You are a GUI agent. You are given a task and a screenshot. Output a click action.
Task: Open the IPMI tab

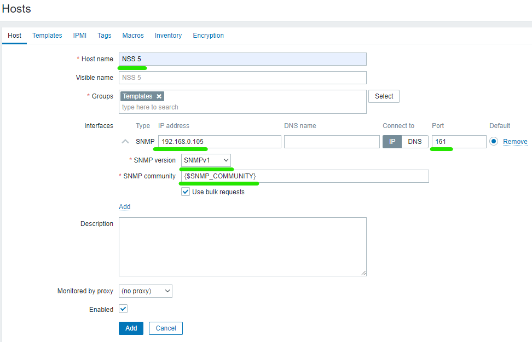[79, 36]
